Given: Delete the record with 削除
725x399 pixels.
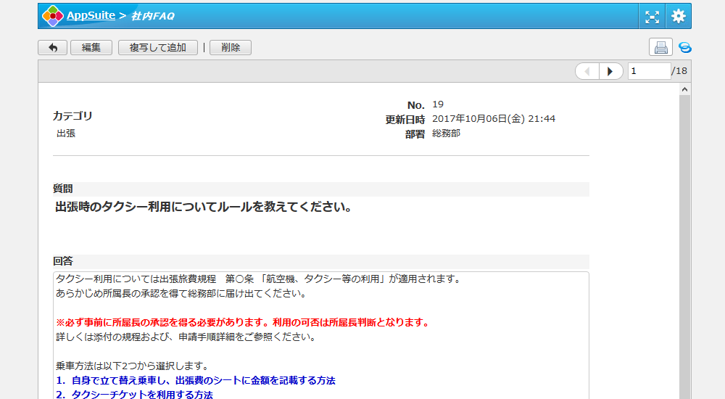Looking at the screenshot, I should pos(231,48).
